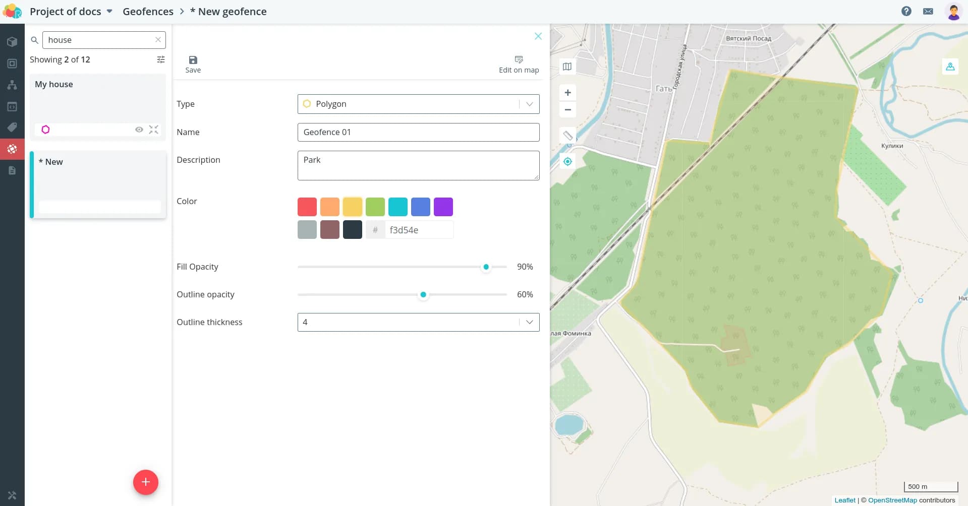
Task: Open the mail messages icon
Action: 928,11
